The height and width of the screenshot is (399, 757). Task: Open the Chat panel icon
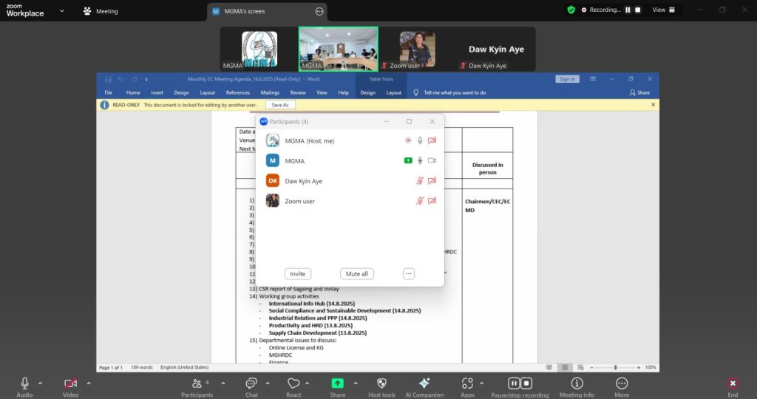tap(251, 383)
